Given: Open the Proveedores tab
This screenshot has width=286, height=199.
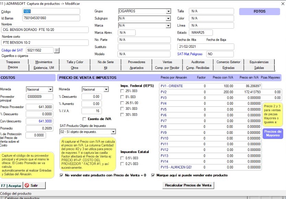Looking at the screenshot, I should 136,62.
